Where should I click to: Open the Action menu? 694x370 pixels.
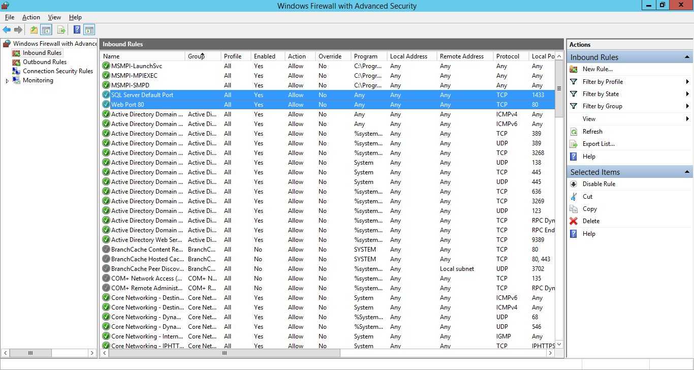point(31,17)
